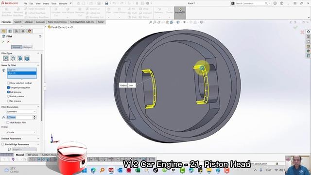This screenshot has height=175, width=311.
Task: Click Zoom to Fit icon in heads-up toolbar
Action: click(151, 22)
